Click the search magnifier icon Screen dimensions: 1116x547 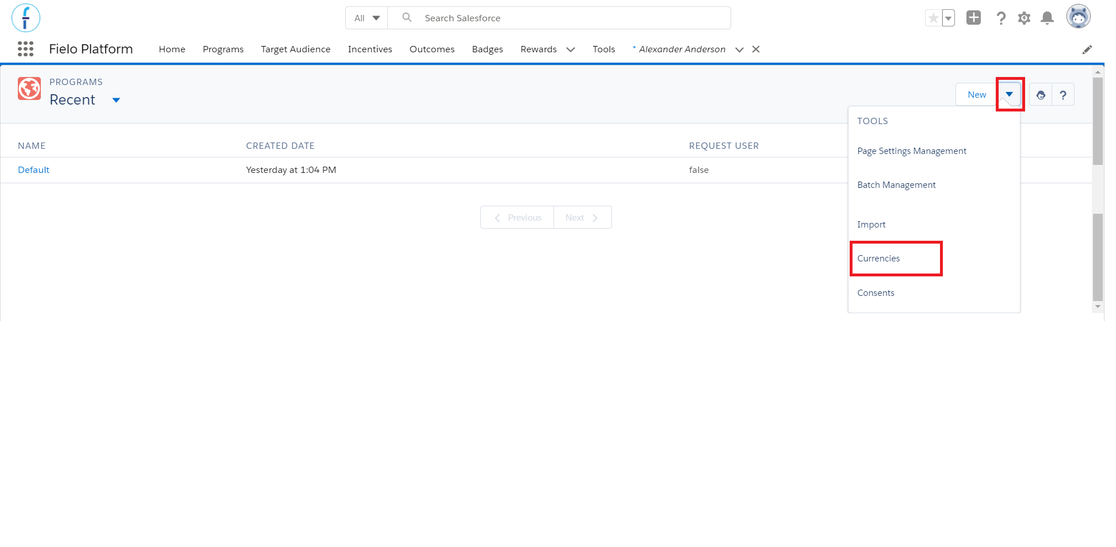pyautogui.click(x=407, y=17)
